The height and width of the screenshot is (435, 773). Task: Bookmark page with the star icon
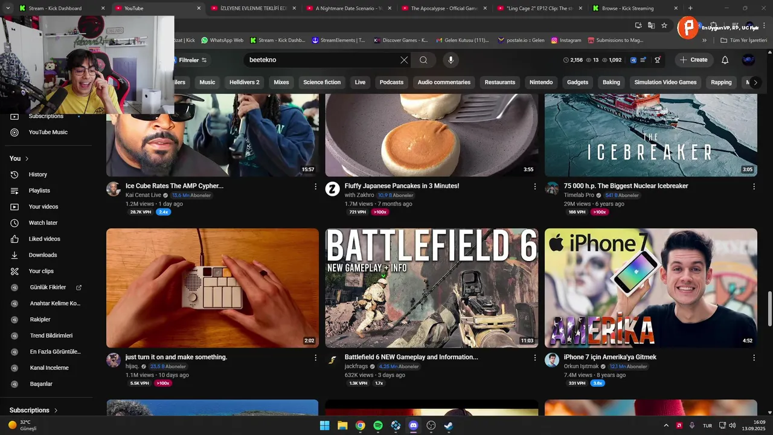[664, 25]
